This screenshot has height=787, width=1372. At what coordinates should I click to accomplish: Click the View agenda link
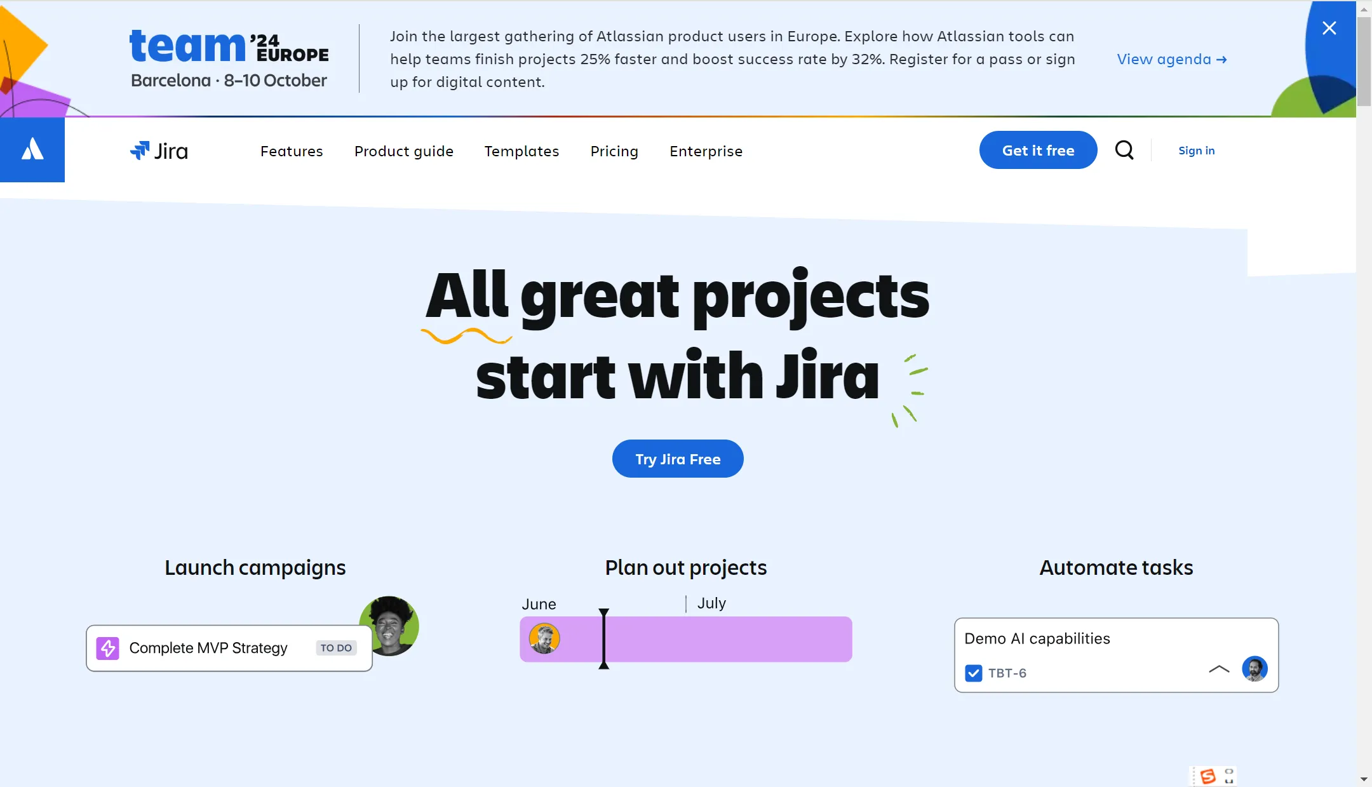(1172, 58)
